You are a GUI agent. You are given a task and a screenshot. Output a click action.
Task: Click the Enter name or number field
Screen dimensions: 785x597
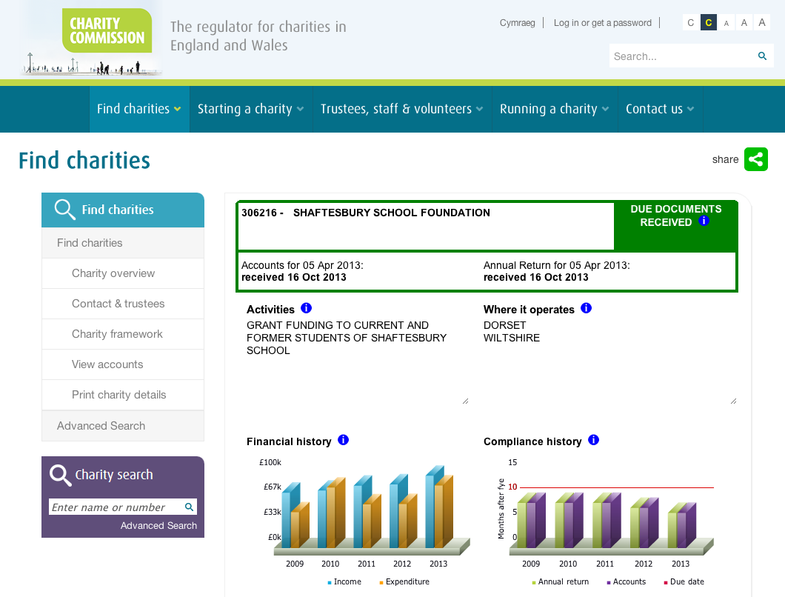click(x=115, y=507)
